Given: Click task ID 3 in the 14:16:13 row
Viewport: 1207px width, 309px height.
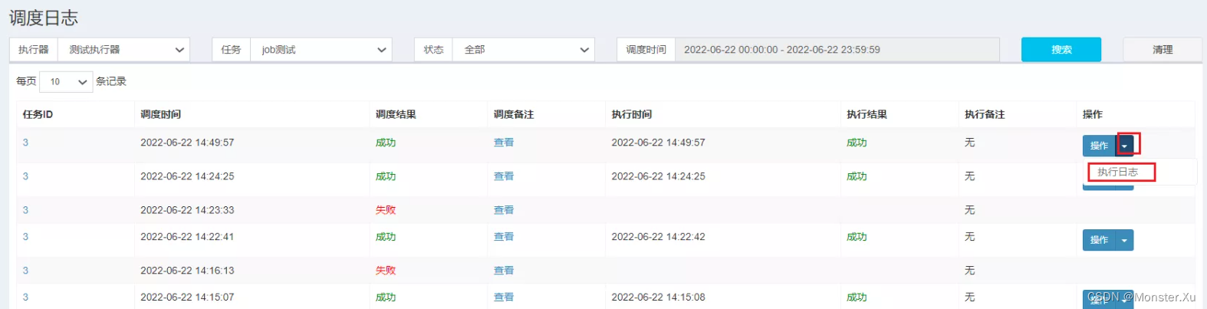Looking at the screenshot, I should coord(25,271).
